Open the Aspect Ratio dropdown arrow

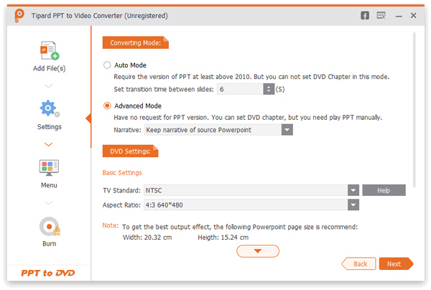tap(353, 205)
